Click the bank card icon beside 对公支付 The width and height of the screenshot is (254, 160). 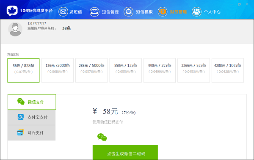(21, 132)
